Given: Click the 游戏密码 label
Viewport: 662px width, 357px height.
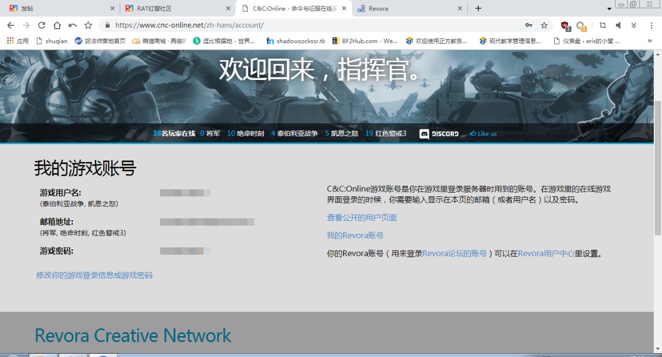Looking at the screenshot, I should [56, 251].
